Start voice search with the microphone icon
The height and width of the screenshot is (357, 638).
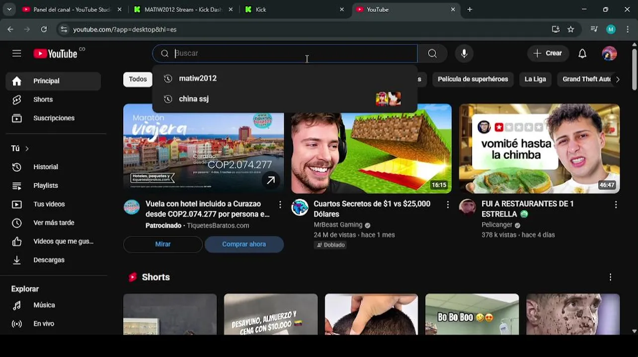pyautogui.click(x=464, y=54)
